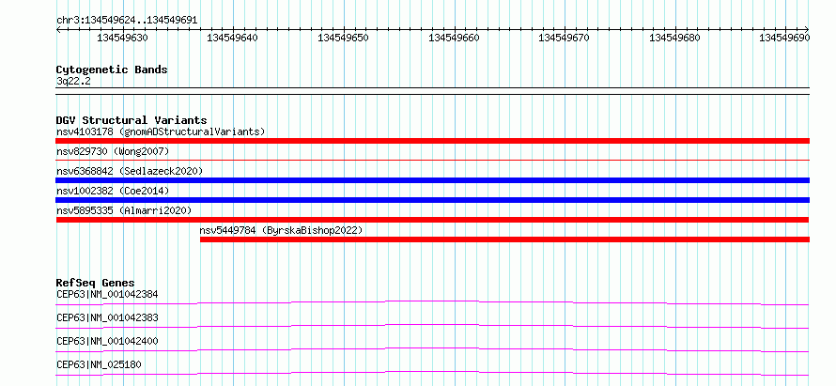Select the magenta NM_001042383 transcript line
Viewport: 836px width, 386px height.
[432, 326]
